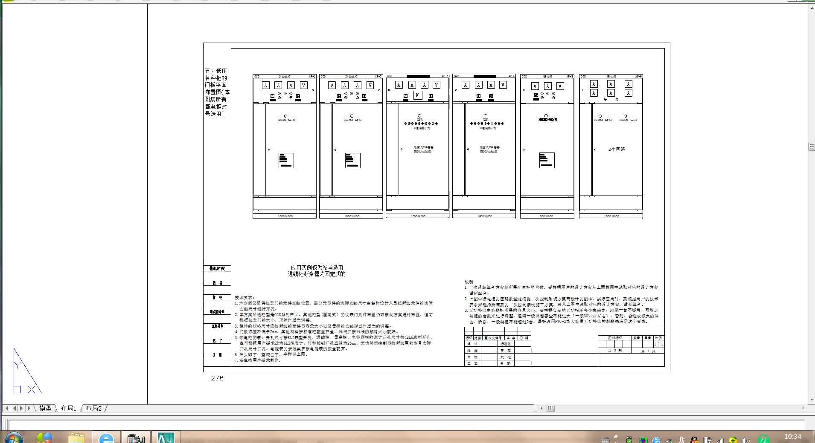The width and height of the screenshot is (815, 443).
Task: Select the 布局1 layout tab
Action: point(68,408)
